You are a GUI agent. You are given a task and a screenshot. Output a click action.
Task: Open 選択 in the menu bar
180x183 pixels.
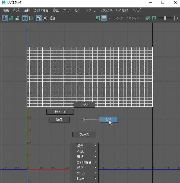point(27,10)
